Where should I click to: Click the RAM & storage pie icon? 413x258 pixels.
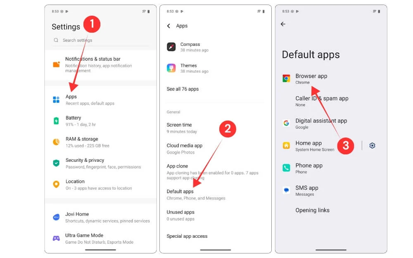click(x=56, y=142)
